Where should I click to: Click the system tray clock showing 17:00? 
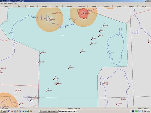pos(148,111)
